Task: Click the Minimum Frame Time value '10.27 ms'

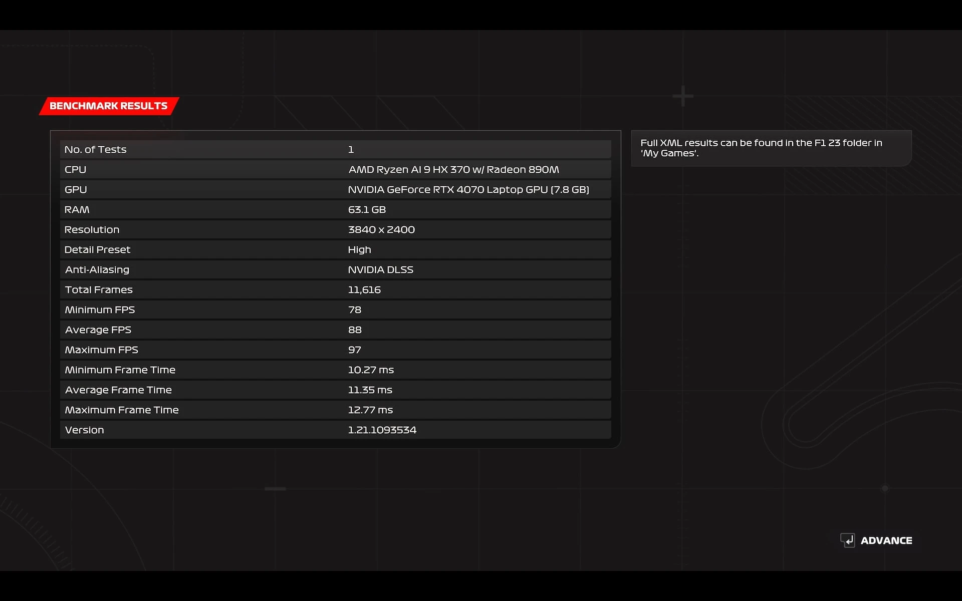Action: point(371,370)
